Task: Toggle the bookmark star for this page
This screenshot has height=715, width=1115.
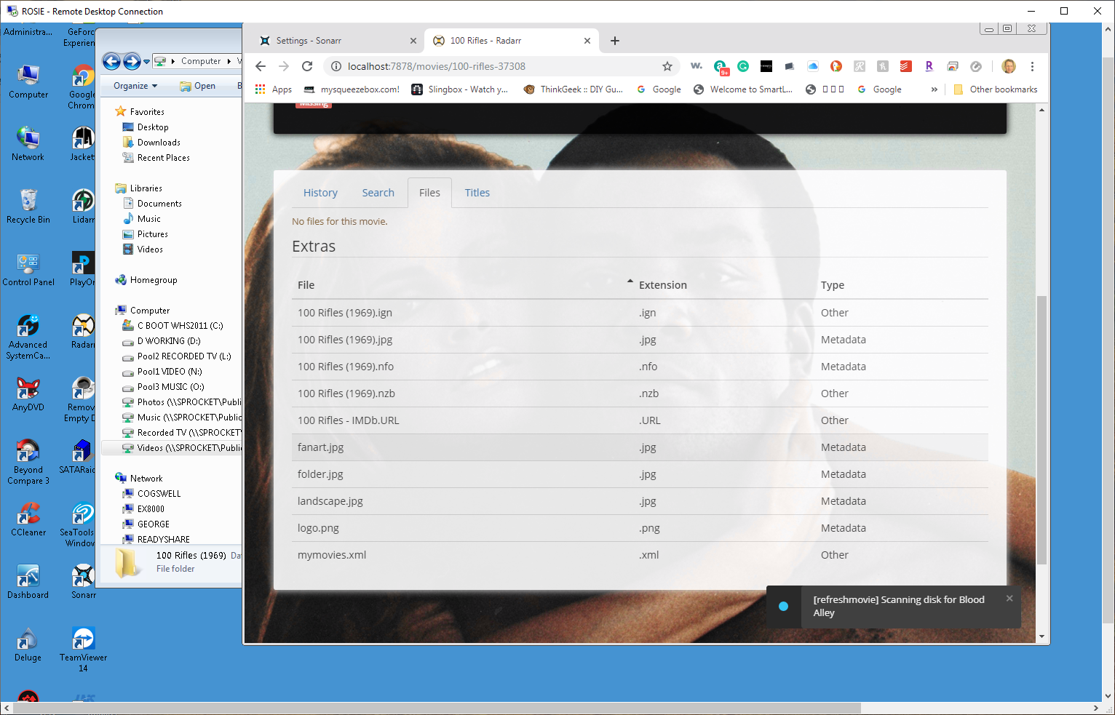Action: [667, 66]
